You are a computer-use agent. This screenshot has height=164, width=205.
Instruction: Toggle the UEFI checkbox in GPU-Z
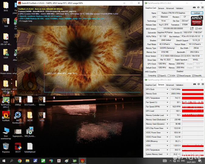tap(196, 29)
